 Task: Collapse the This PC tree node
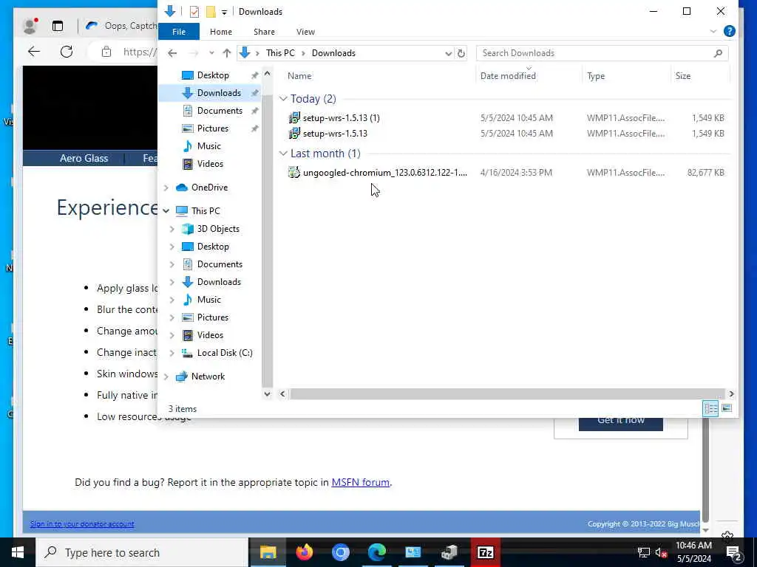click(166, 210)
